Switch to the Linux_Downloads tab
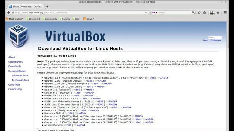The height and width of the screenshot is (131, 234). [26, 7]
